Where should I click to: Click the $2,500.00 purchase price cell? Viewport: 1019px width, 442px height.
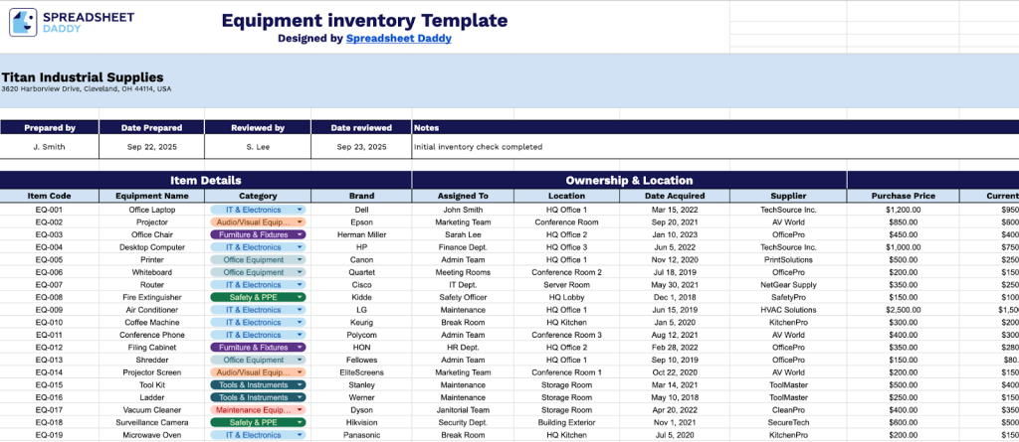click(903, 310)
